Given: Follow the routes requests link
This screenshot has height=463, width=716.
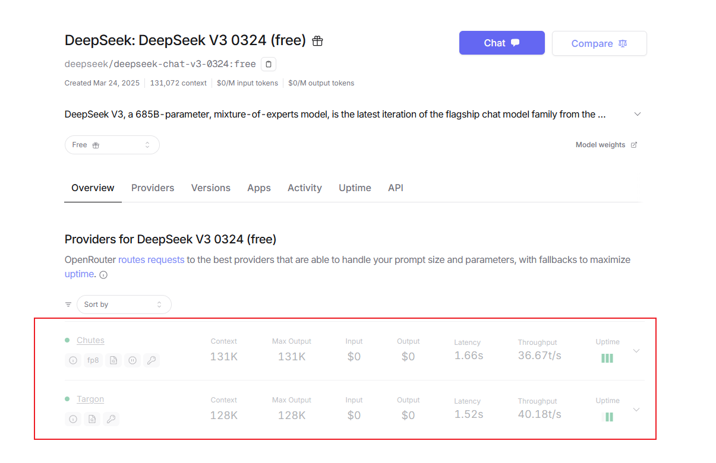Looking at the screenshot, I should click(x=152, y=259).
